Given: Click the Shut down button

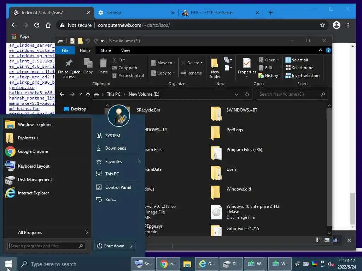Looking at the screenshot, I should (111, 246).
